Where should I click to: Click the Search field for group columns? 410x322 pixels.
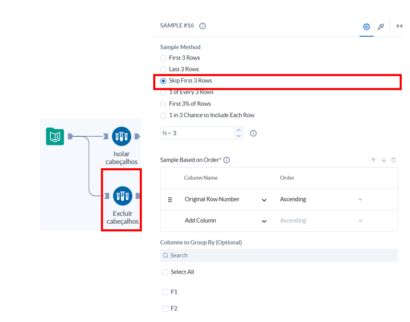coord(279,255)
